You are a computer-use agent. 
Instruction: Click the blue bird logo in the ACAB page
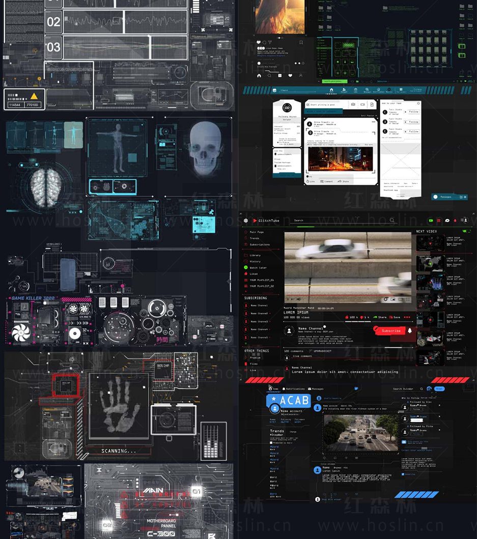tap(356, 388)
